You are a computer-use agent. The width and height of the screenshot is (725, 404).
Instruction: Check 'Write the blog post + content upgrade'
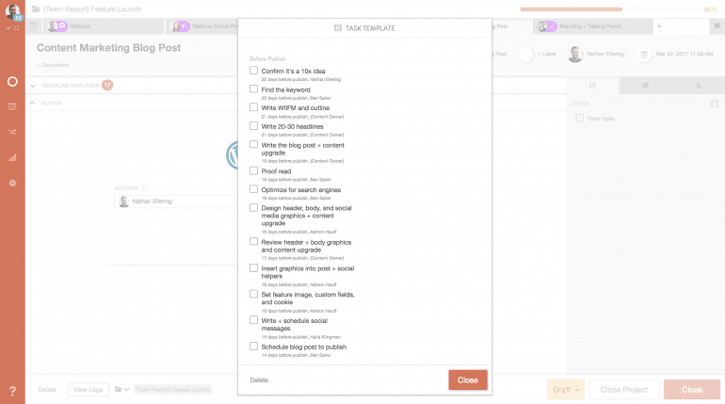pyautogui.click(x=253, y=144)
